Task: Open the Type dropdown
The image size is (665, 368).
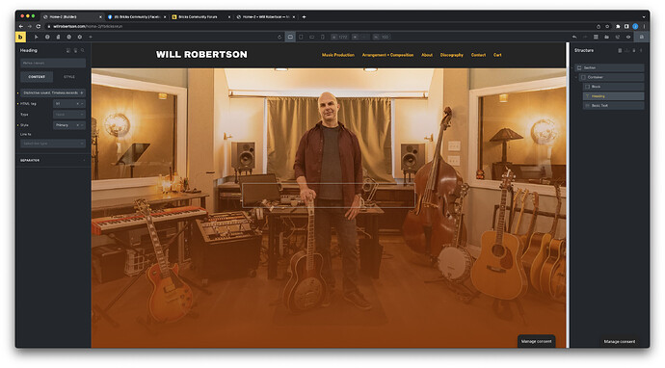Action: 69,115
